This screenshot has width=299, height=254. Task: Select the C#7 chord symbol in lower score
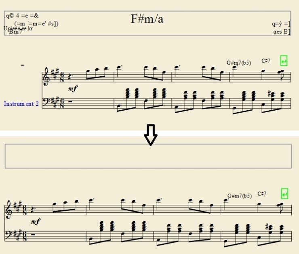click(262, 194)
